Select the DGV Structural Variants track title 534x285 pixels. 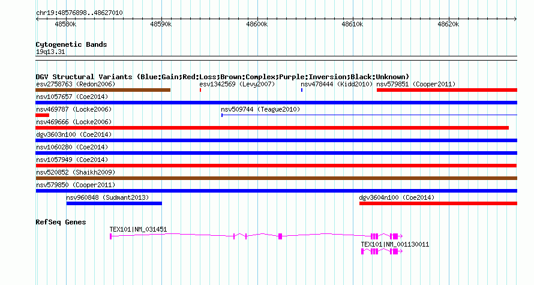(x=223, y=77)
